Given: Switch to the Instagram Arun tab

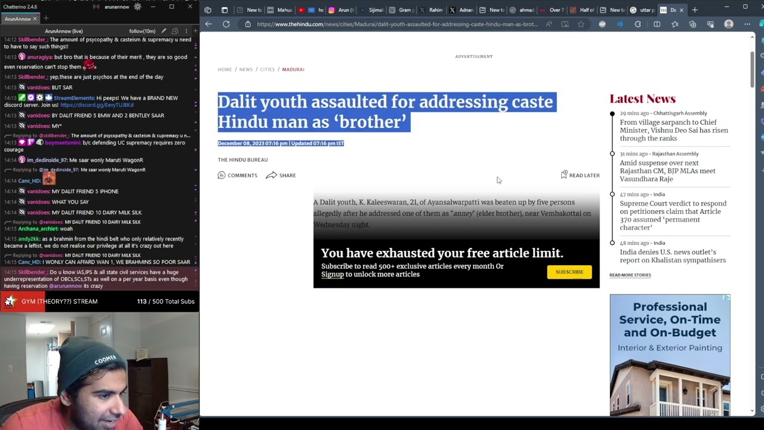Looking at the screenshot, I should click(342, 10).
